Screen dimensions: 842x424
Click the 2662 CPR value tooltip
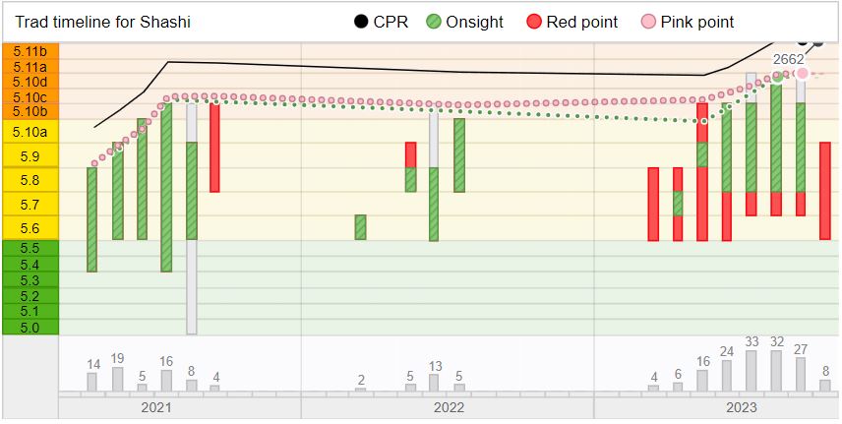pyautogui.click(x=788, y=59)
